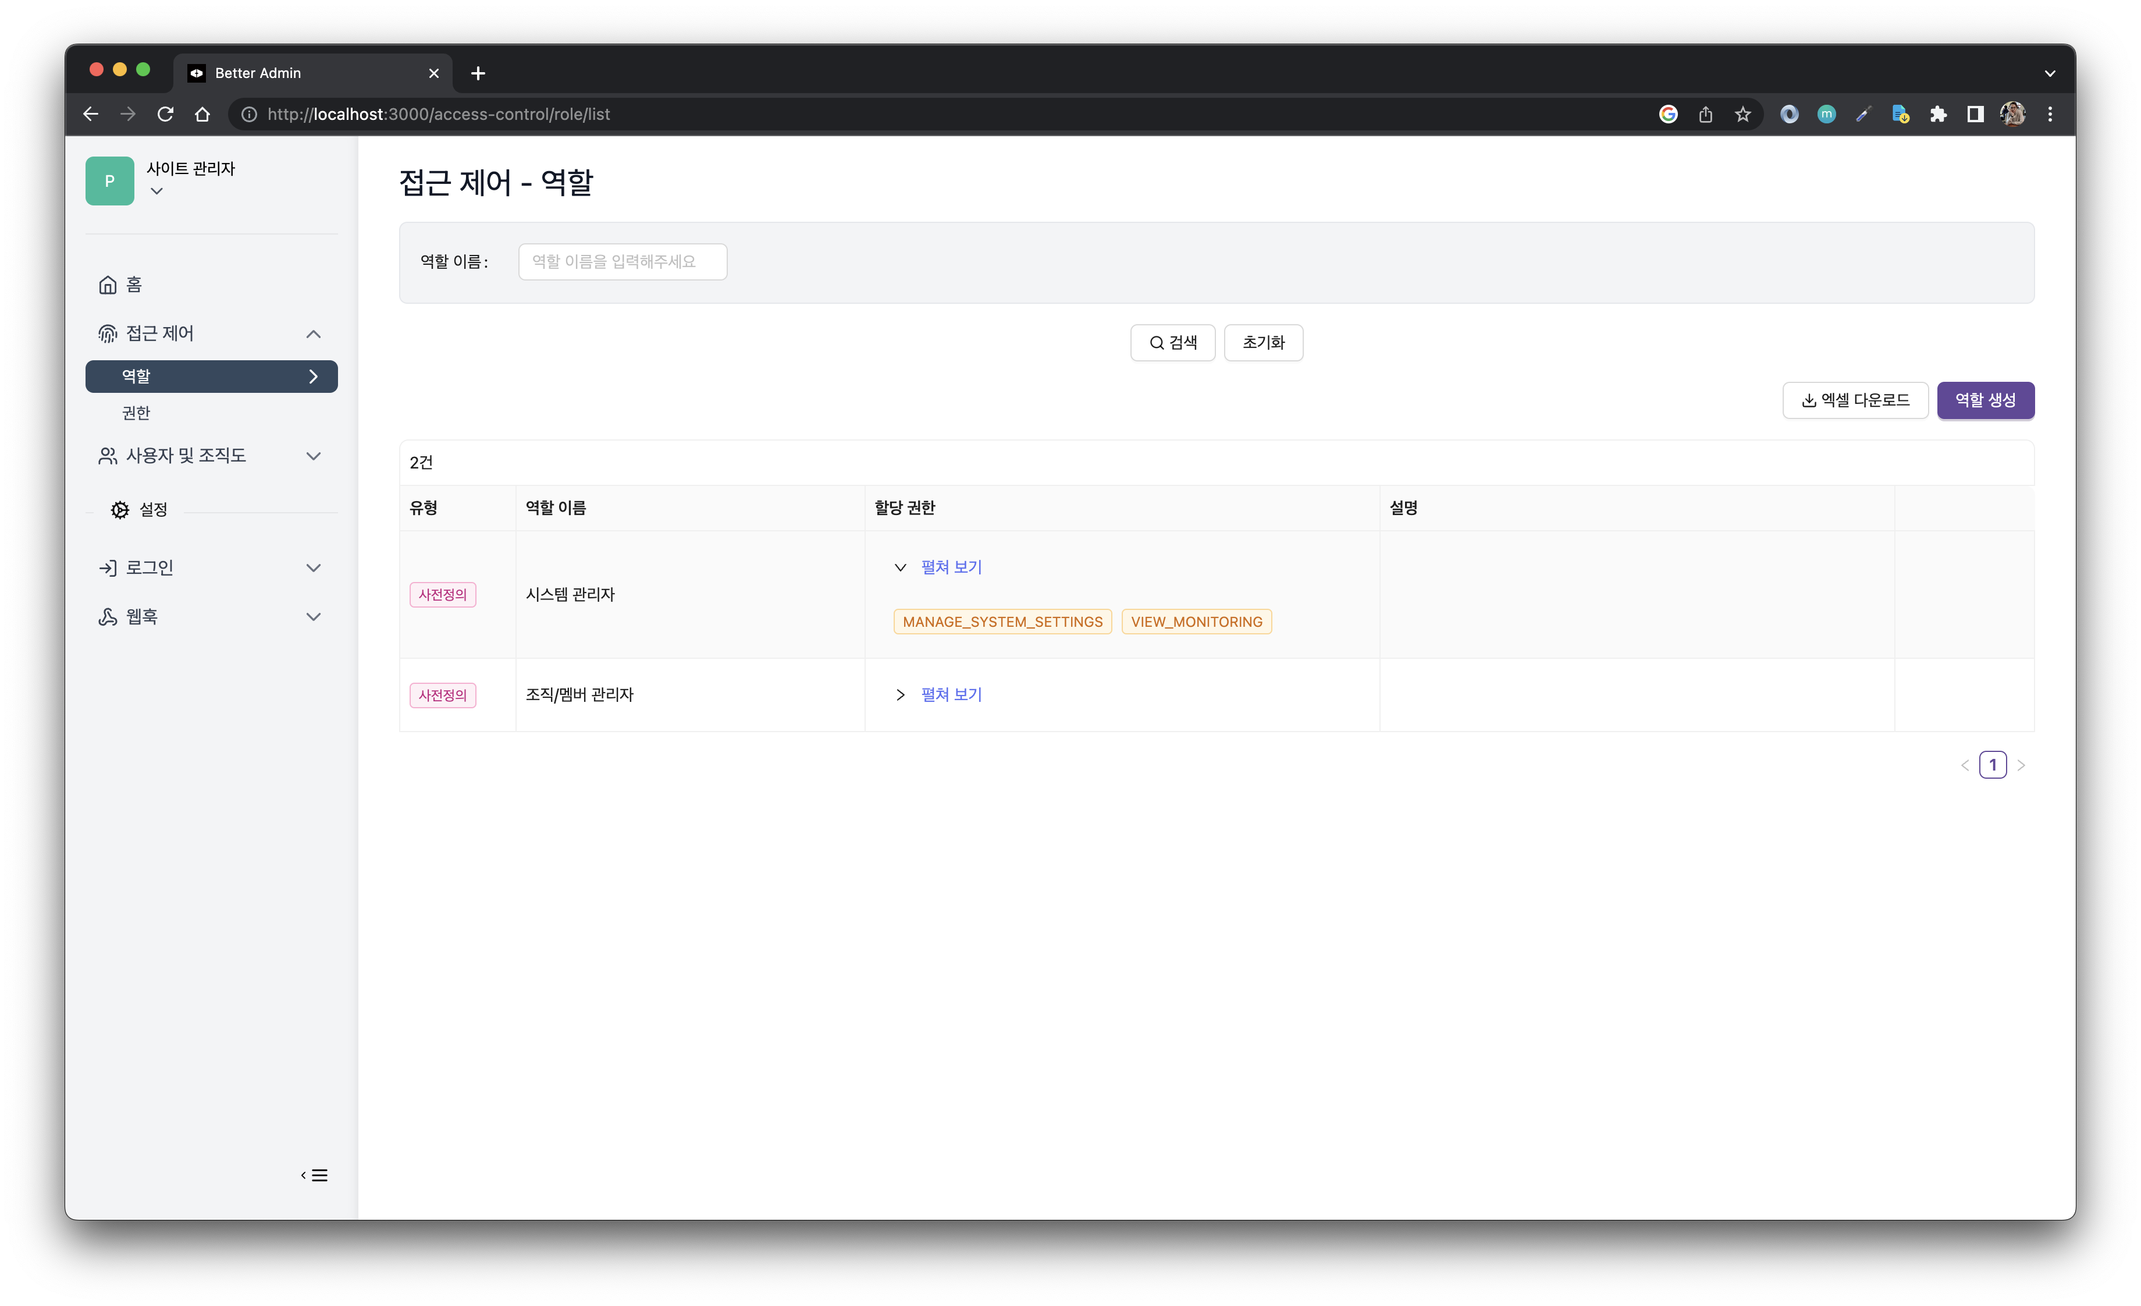Click the download icon on 엑셀 다운로드

click(x=1807, y=400)
